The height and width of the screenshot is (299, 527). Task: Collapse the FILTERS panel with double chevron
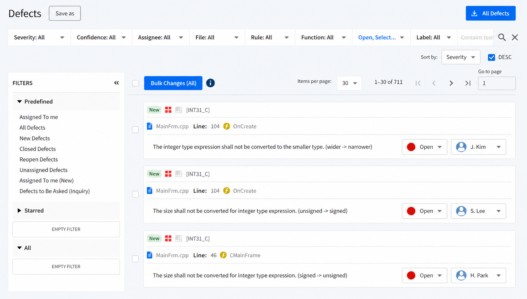click(117, 83)
